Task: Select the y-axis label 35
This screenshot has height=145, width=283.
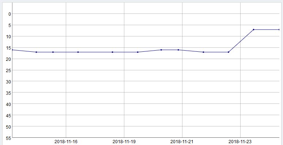Action: [x=9, y=93]
